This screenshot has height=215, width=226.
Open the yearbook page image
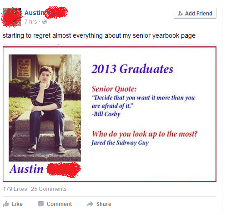[110, 114]
